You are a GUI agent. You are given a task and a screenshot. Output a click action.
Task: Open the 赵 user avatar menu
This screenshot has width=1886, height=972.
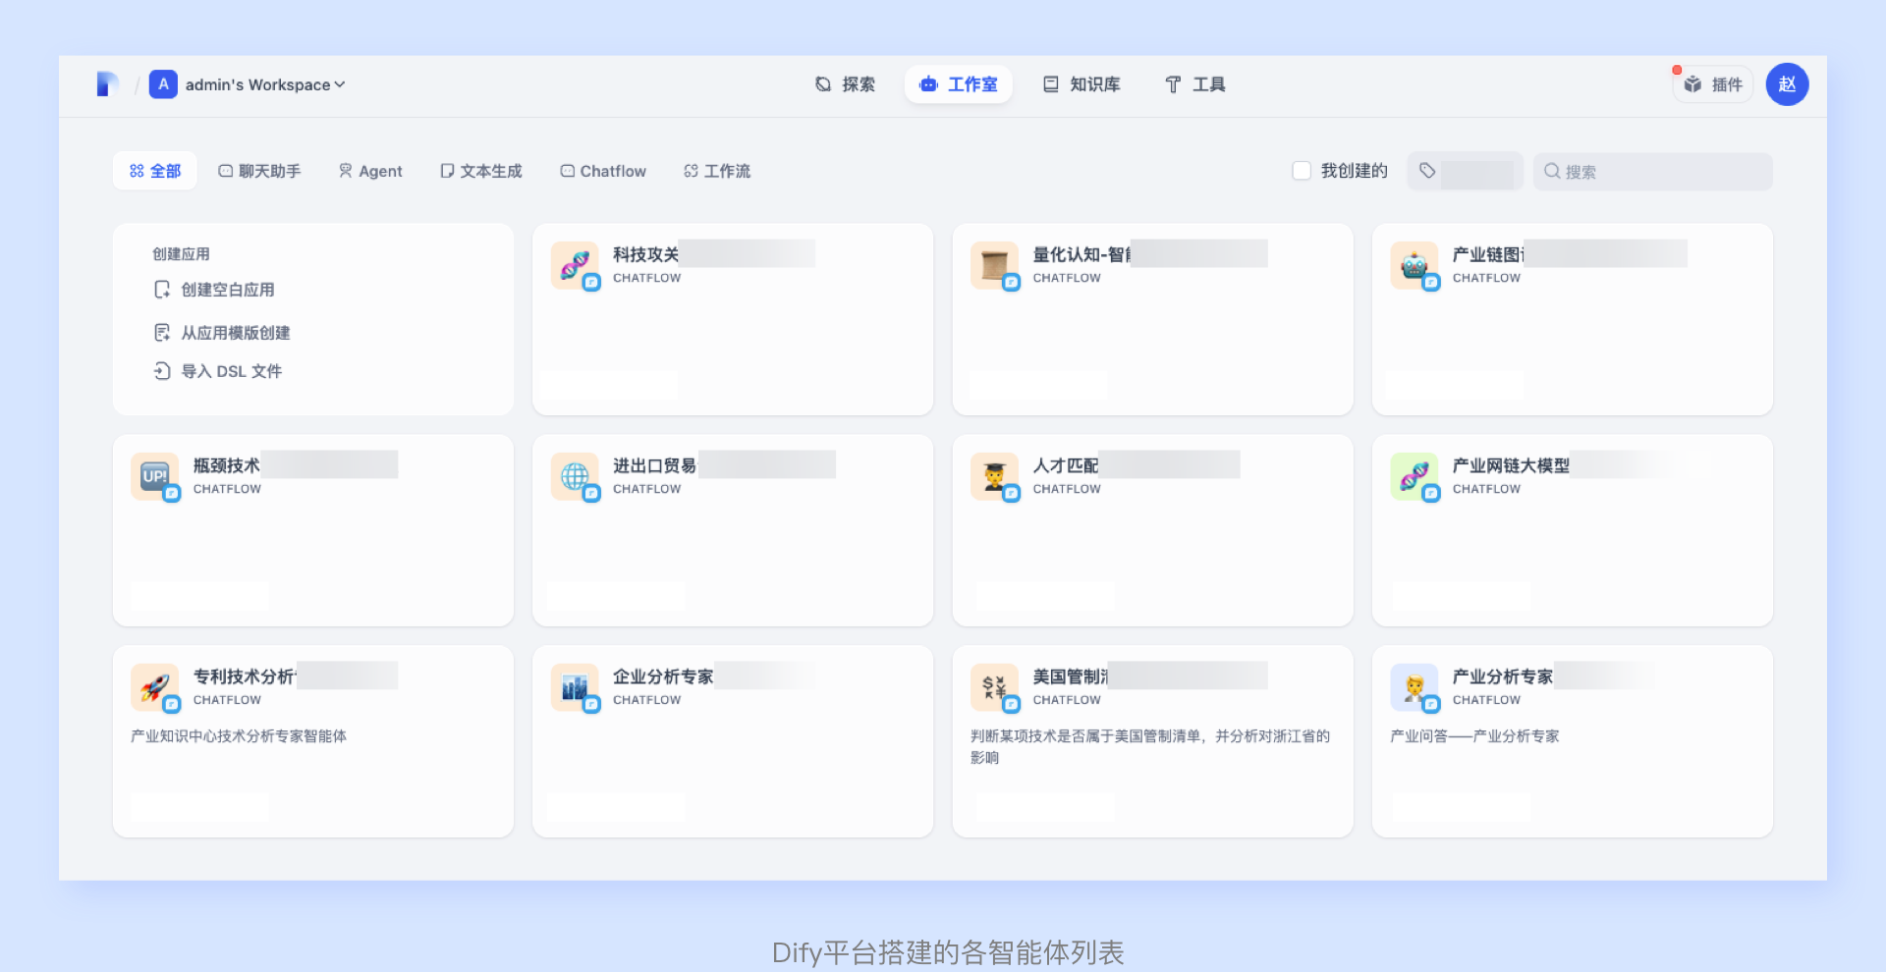(1787, 84)
